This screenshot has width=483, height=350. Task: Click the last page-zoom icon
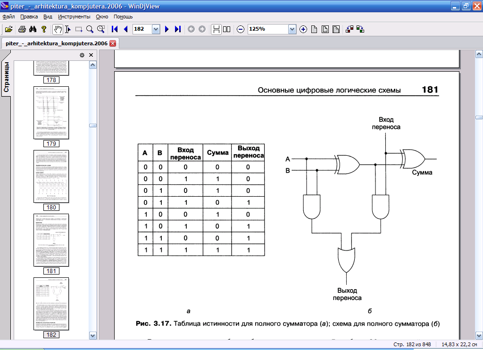(336, 29)
